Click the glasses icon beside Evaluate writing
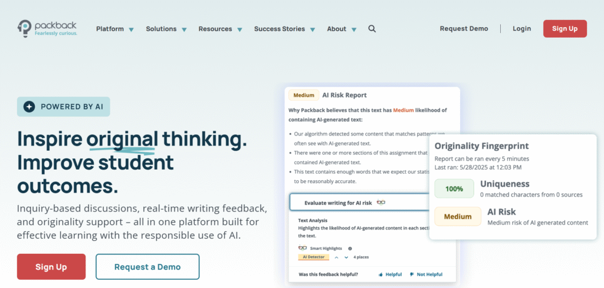 click(x=381, y=202)
